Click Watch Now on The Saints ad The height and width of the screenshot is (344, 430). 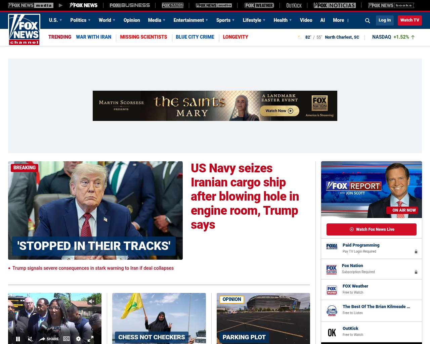pyautogui.click(x=279, y=111)
